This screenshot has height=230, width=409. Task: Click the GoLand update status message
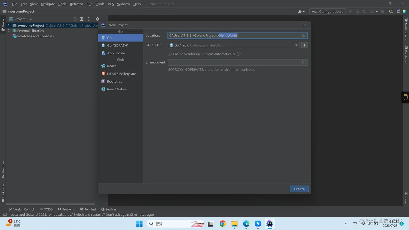[82, 215]
